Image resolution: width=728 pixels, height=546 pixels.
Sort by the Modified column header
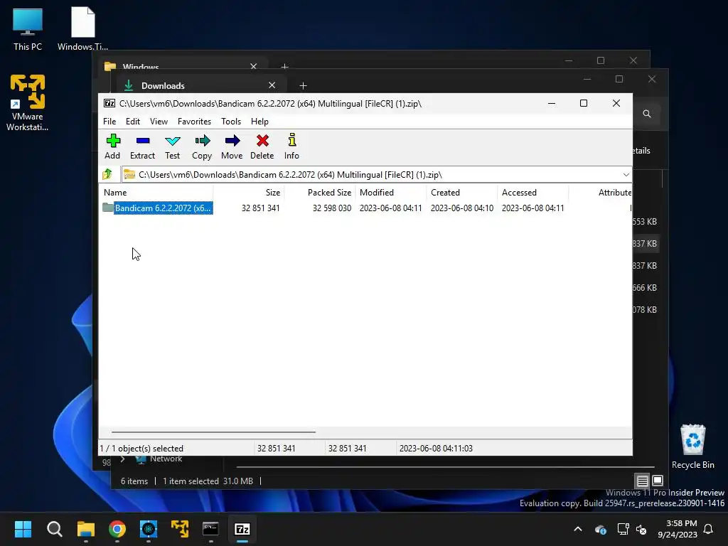coord(391,192)
